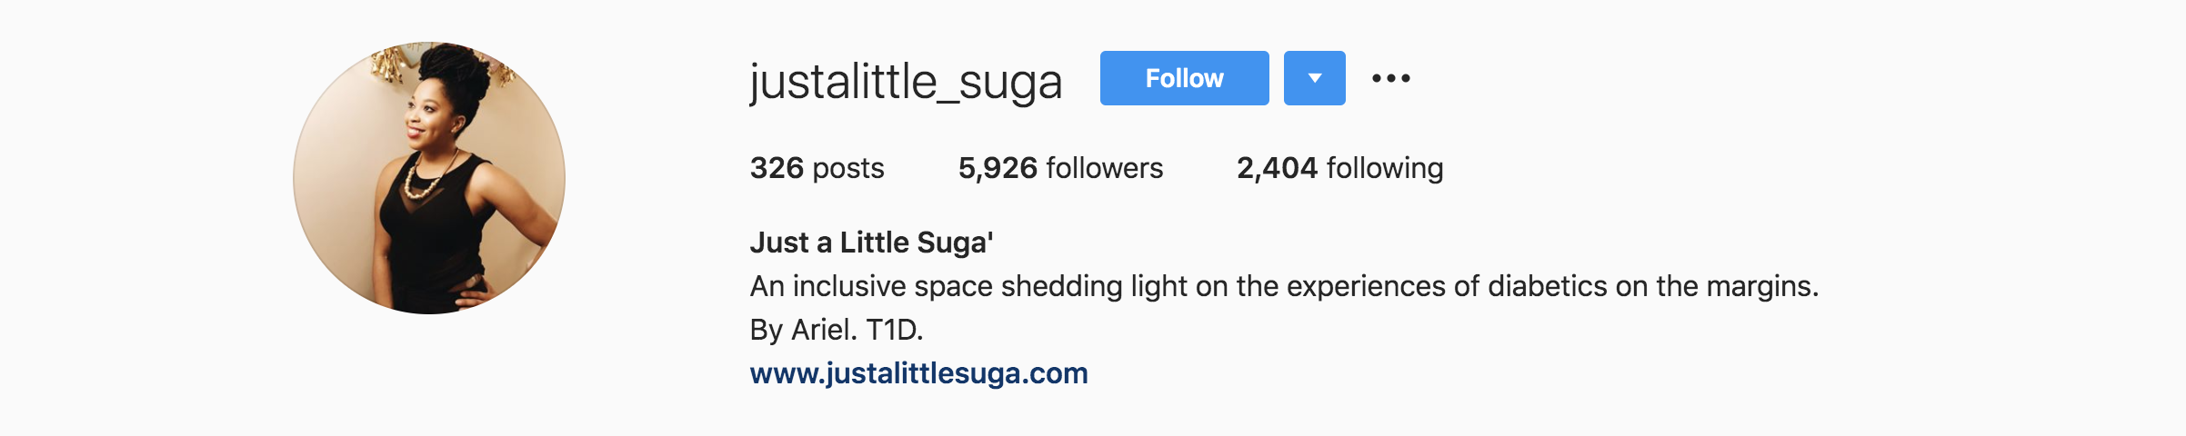The image size is (2186, 436).
Task: Open the circular profile picture
Action: [x=429, y=178]
